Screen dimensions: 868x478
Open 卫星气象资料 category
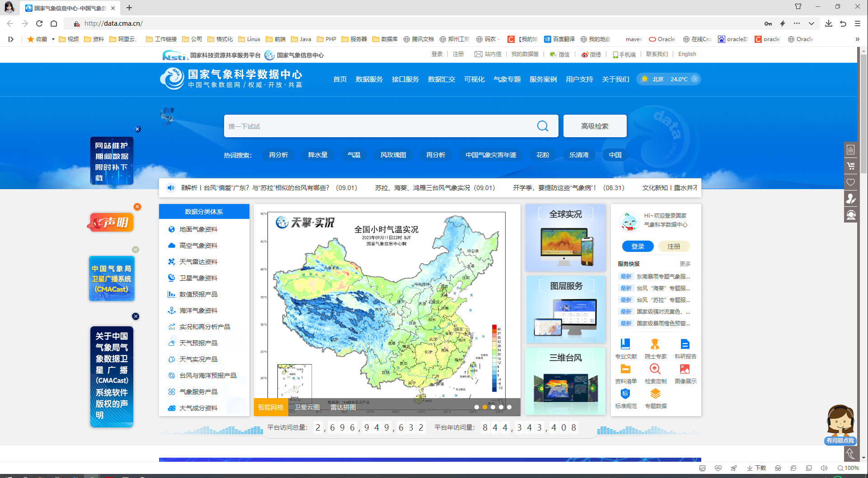tap(198, 278)
